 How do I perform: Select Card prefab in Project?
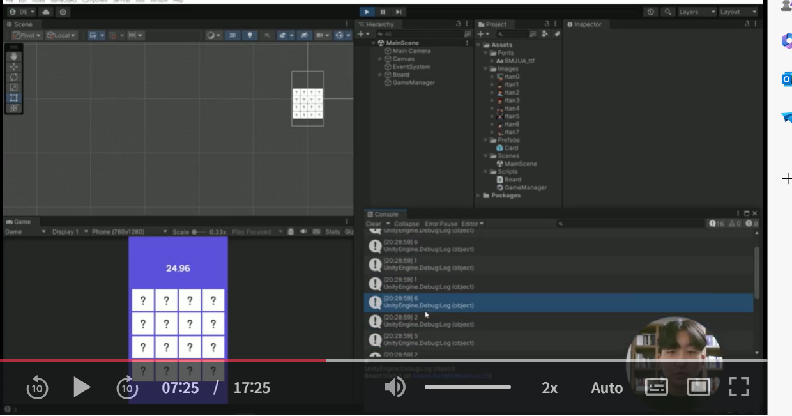[x=511, y=148]
